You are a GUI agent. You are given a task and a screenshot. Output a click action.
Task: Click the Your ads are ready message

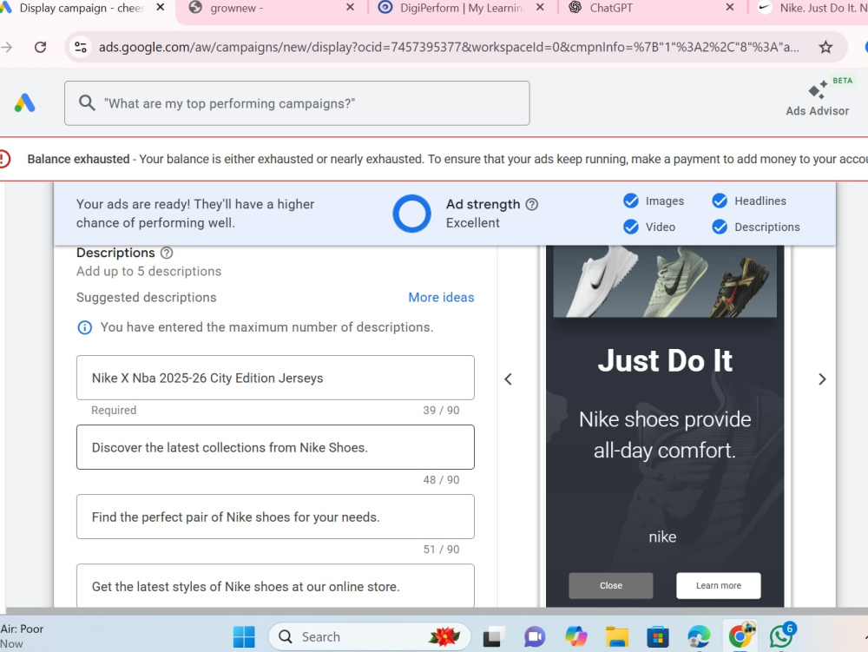[195, 214]
